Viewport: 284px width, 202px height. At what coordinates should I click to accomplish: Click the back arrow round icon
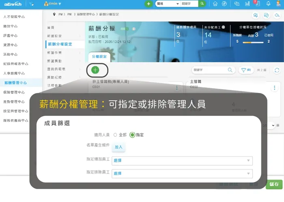[x=277, y=15]
